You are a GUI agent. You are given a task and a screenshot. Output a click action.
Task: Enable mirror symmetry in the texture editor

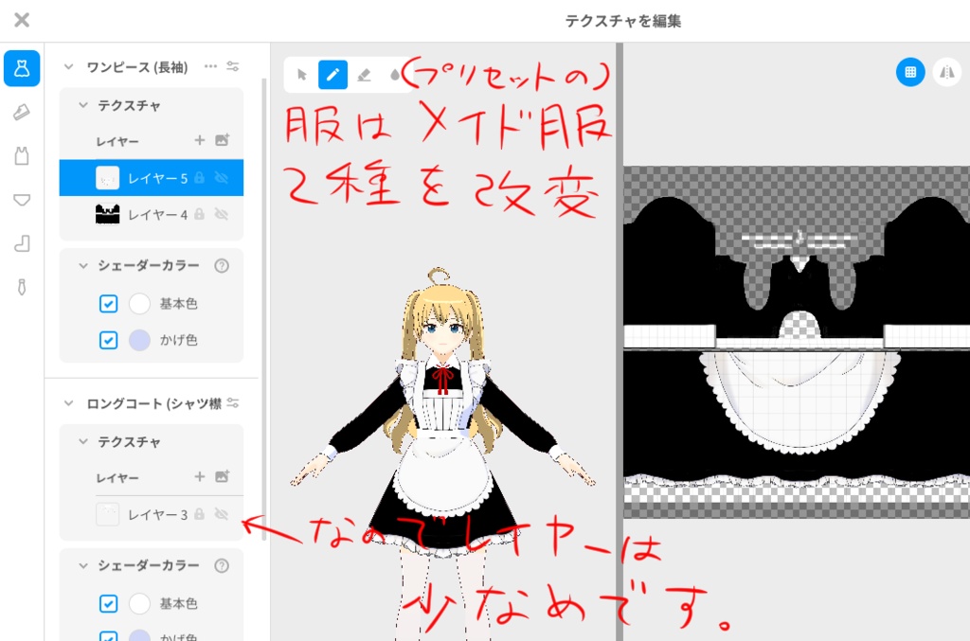tap(947, 71)
